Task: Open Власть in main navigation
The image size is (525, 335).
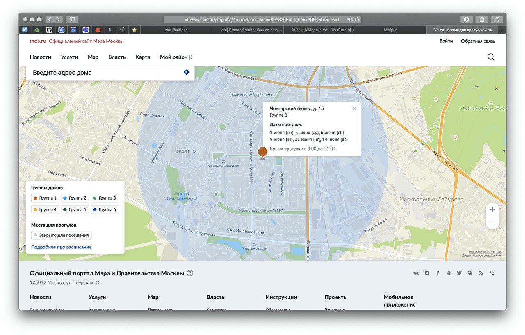Action: pyautogui.click(x=117, y=57)
